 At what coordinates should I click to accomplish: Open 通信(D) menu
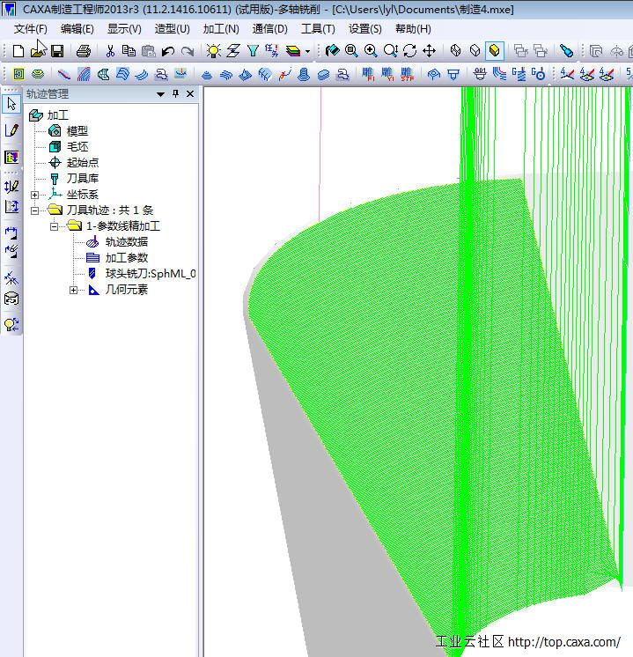(x=269, y=29)
